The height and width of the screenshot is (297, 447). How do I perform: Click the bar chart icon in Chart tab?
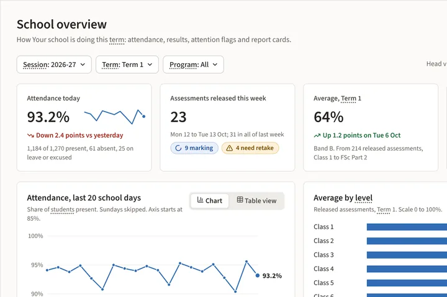coord(200,200)
